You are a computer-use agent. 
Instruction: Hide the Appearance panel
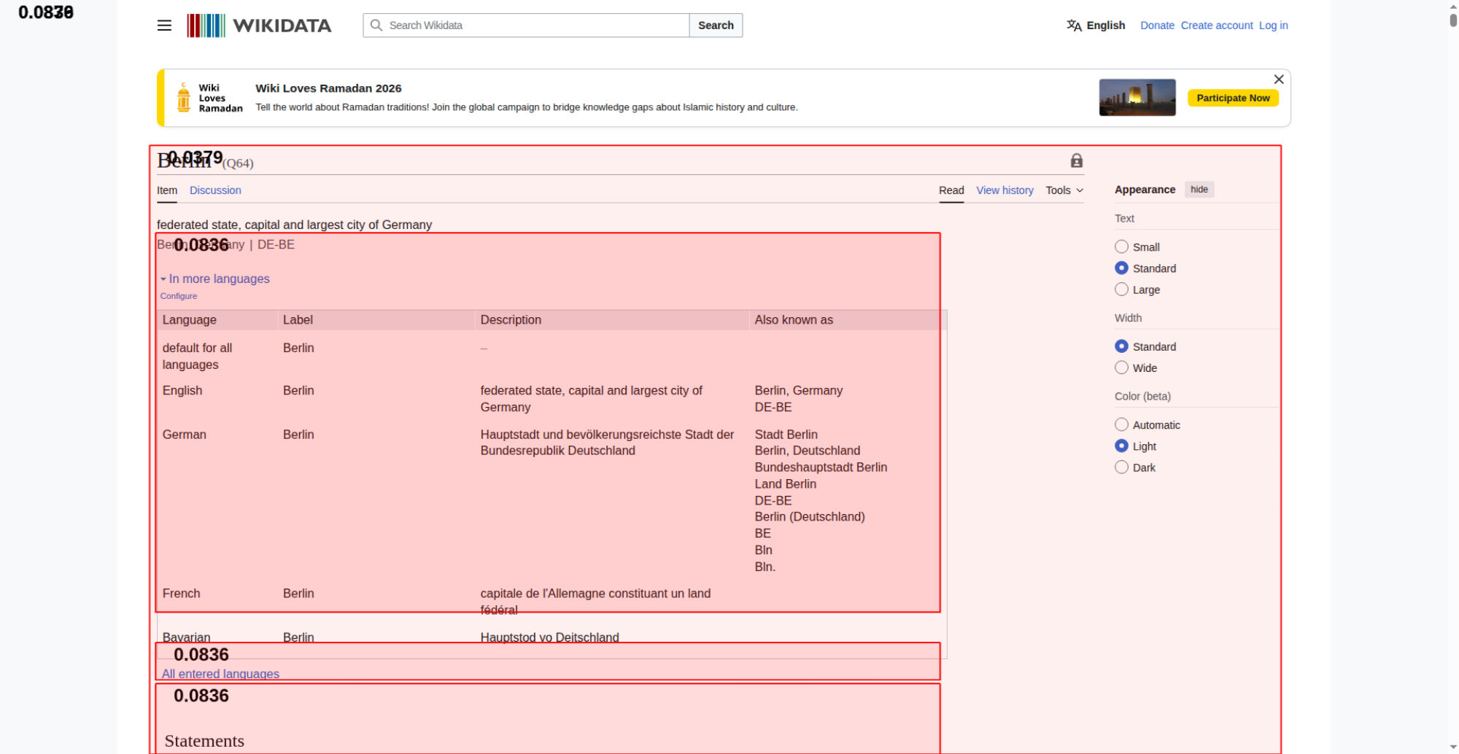coord(1199,190)
